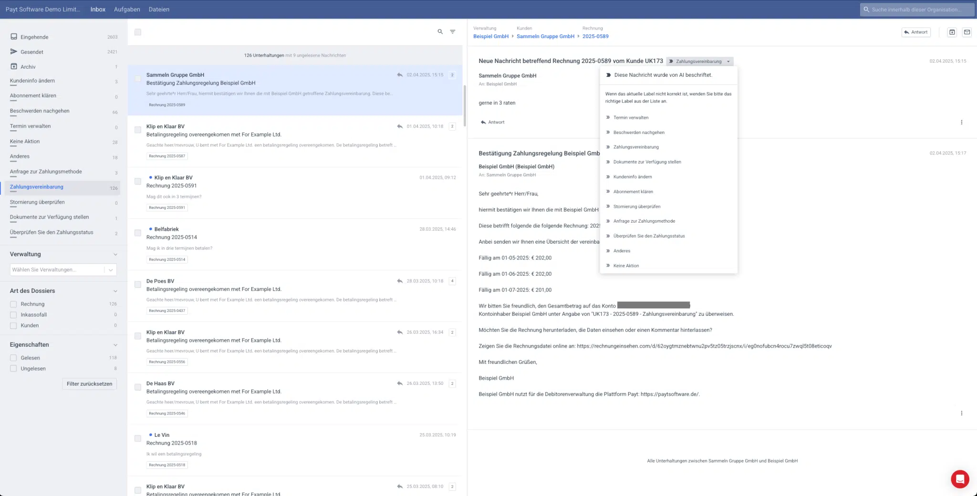The height and width of the screenshot is (496, 977).
Task: Click Payt Software Demo organisation name
Action: [43, 10]
